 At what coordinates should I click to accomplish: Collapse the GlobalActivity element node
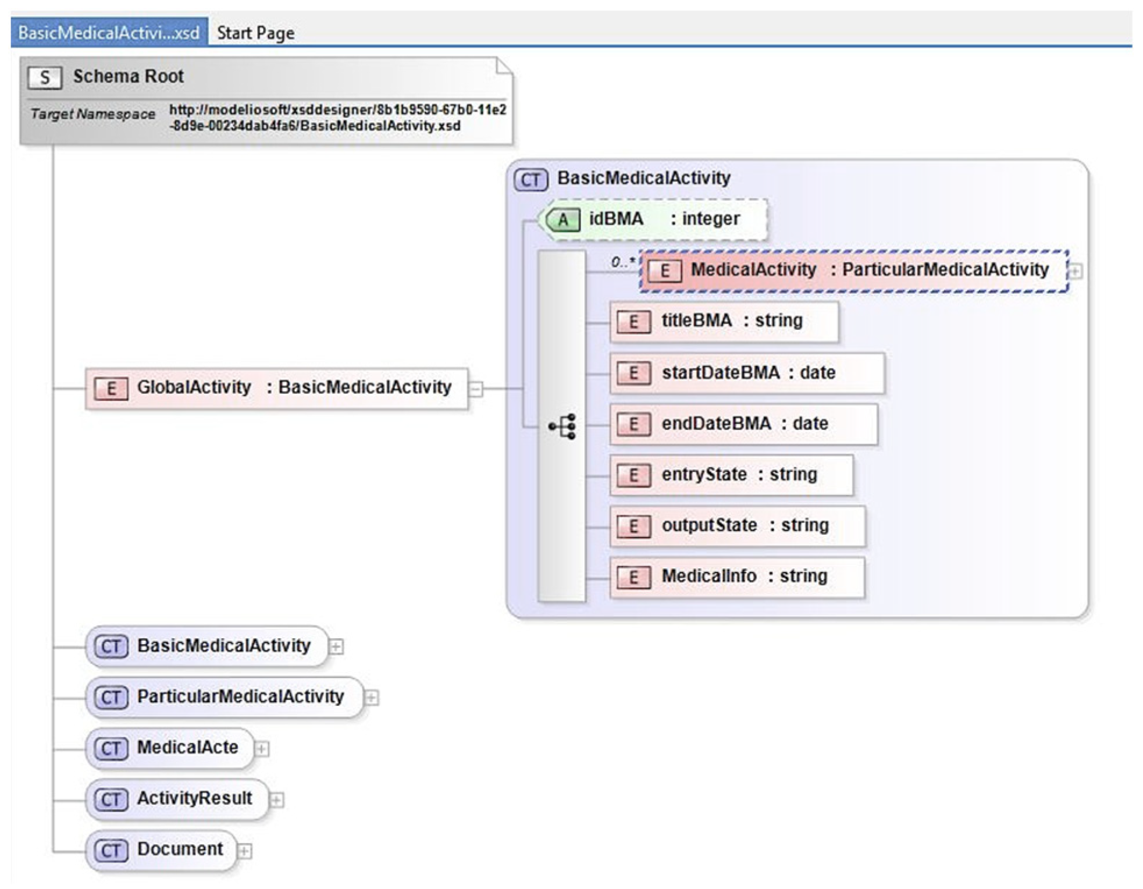(x=476, y=389)
